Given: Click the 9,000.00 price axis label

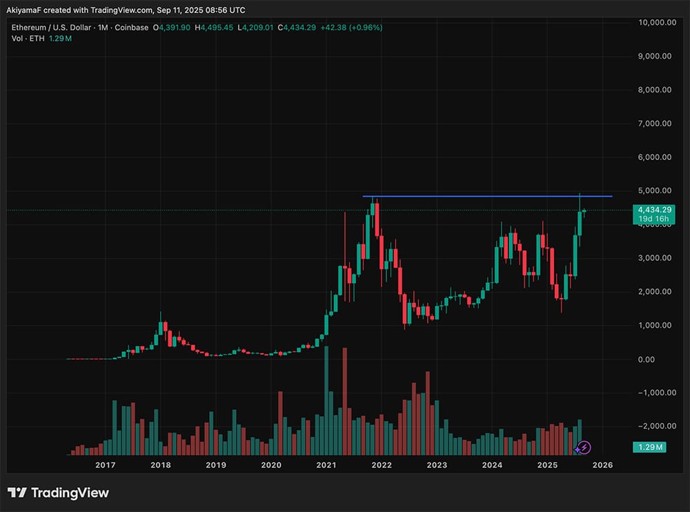Looking at the screenshot, I should (655, 56).
